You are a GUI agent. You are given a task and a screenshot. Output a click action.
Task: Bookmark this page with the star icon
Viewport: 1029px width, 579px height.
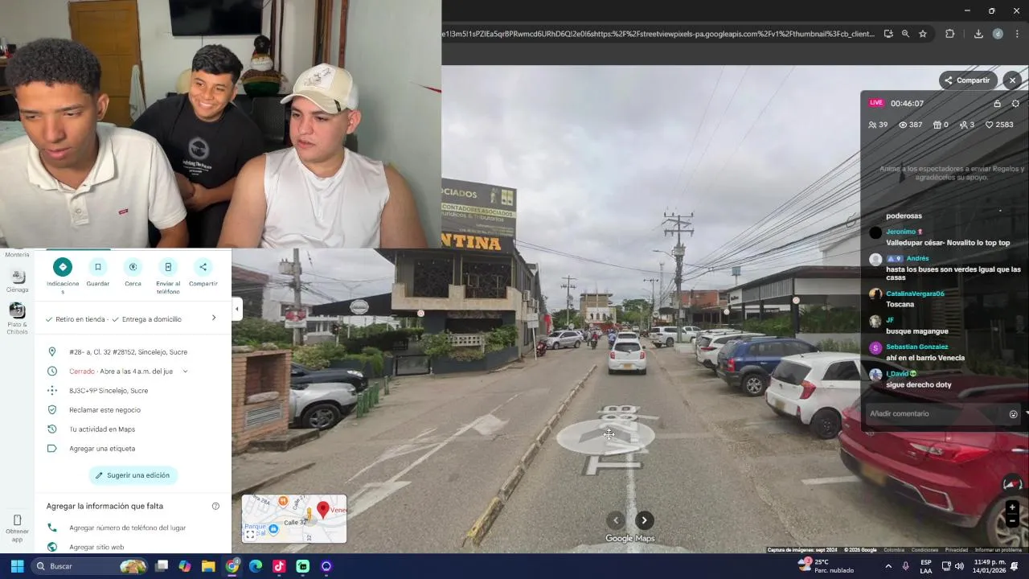(x=923, y=34)
